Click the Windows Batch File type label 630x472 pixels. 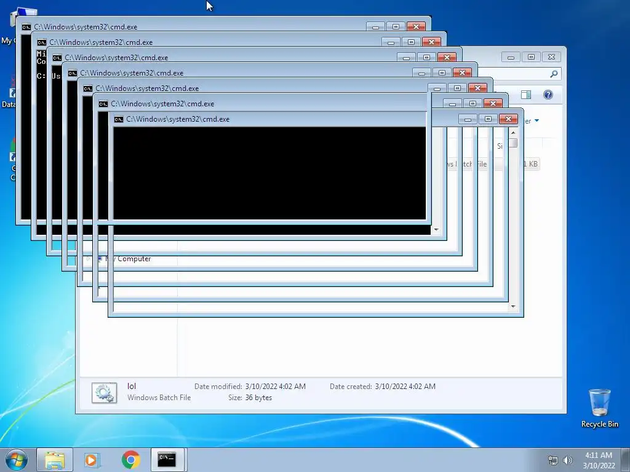coord(159,398)
